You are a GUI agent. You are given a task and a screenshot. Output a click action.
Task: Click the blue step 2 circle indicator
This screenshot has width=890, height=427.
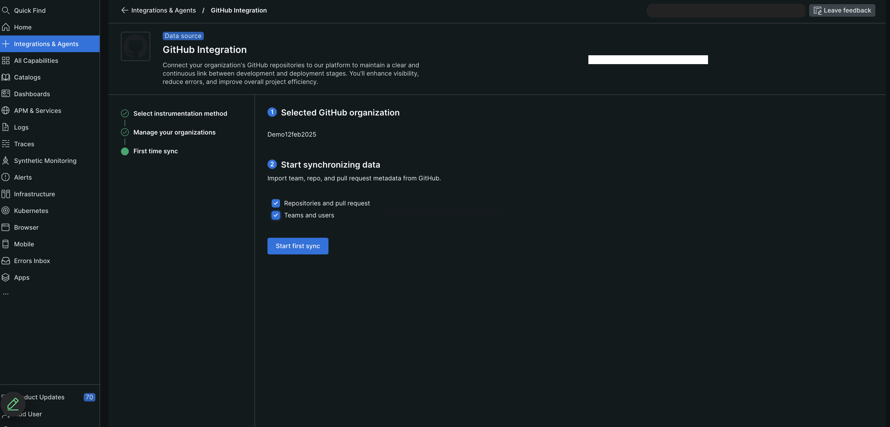point(272,164)
